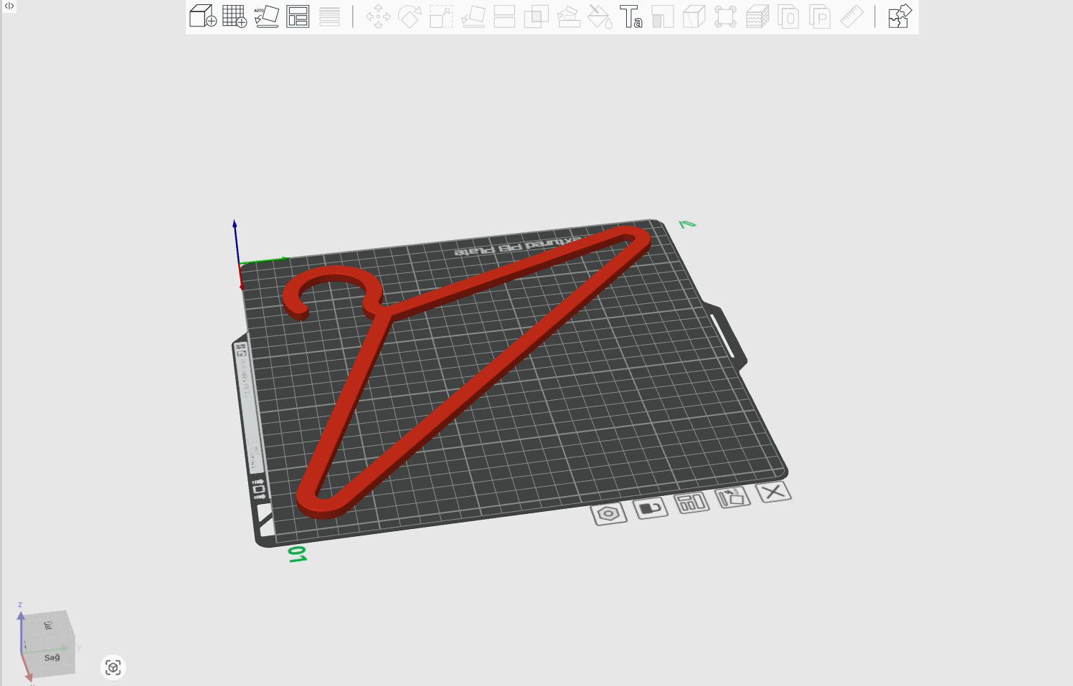Click the reset view icon beside view cube
This screenshot has width=1073, height=686.
pos(113,667)
